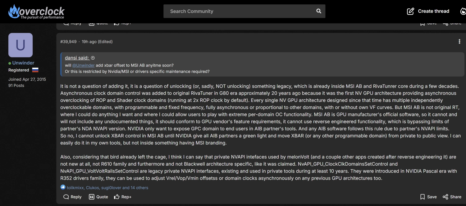Open the Overclock flame logo home link

click(x=36, y=11)
